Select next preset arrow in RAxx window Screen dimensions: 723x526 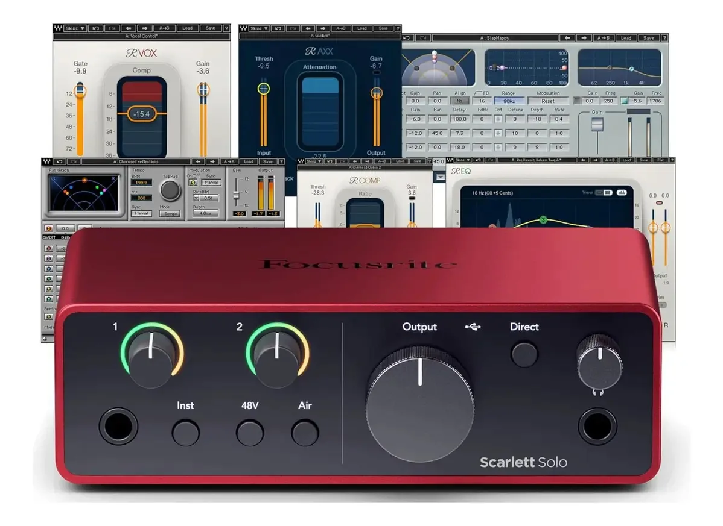click(323, 28)
